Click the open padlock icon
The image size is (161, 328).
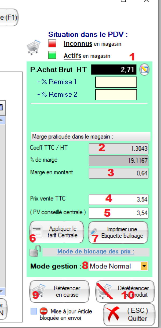point(35,251)
